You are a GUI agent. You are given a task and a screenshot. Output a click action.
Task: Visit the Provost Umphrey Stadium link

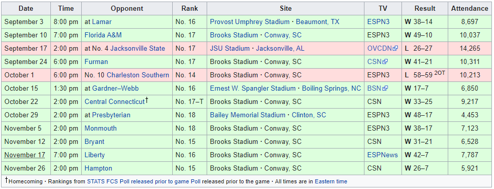pos(250,22)
